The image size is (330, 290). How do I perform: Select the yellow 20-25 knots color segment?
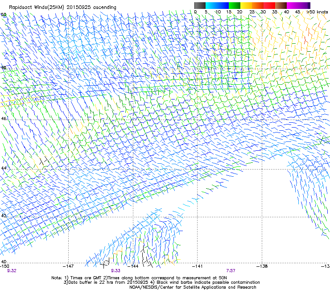pyautogui.click(x=246, y=5)
